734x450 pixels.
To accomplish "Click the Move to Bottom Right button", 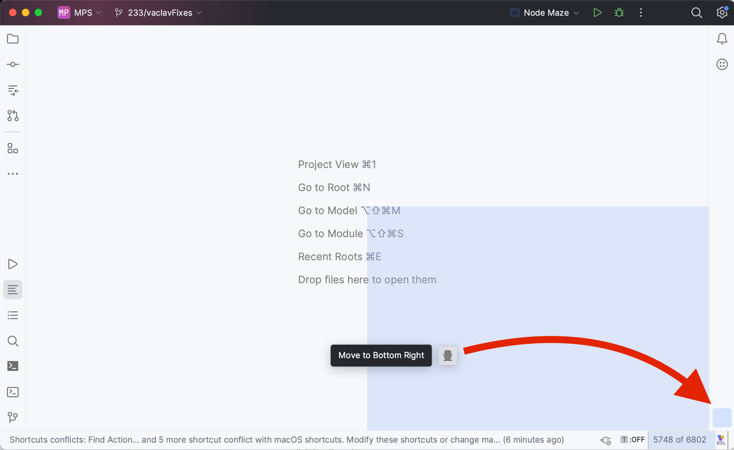I will click(381, 355).
